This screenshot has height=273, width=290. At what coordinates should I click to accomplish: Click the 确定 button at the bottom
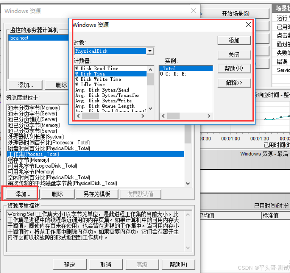pos(70,264)
